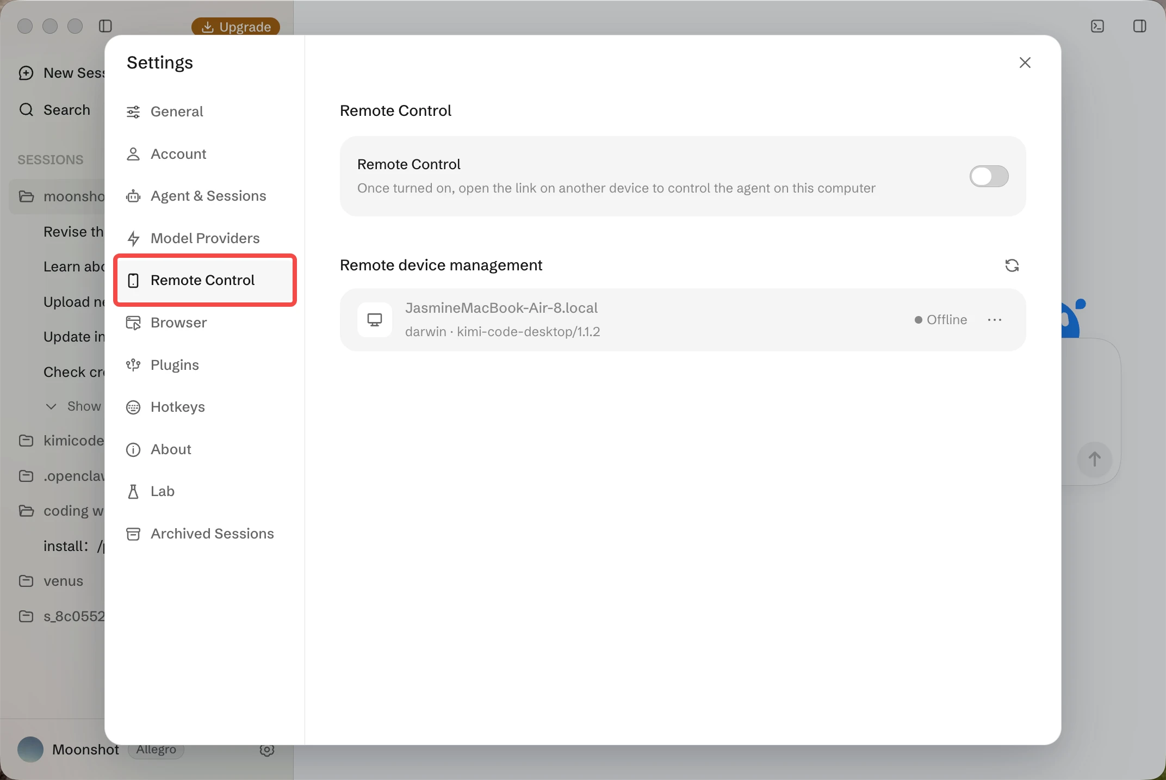Click the Agent & Sessions robot icon
Viewport: 1166px width, 780px height.
pyautogui.click(x=133, y=196)
